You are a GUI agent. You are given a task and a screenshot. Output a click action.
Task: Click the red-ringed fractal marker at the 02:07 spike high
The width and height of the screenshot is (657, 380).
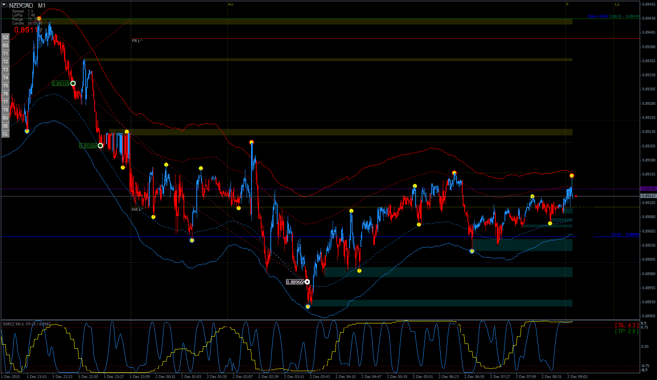tap(251, 142)
